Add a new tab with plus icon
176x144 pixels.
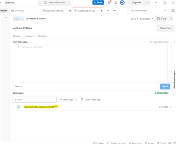[108, 11]
